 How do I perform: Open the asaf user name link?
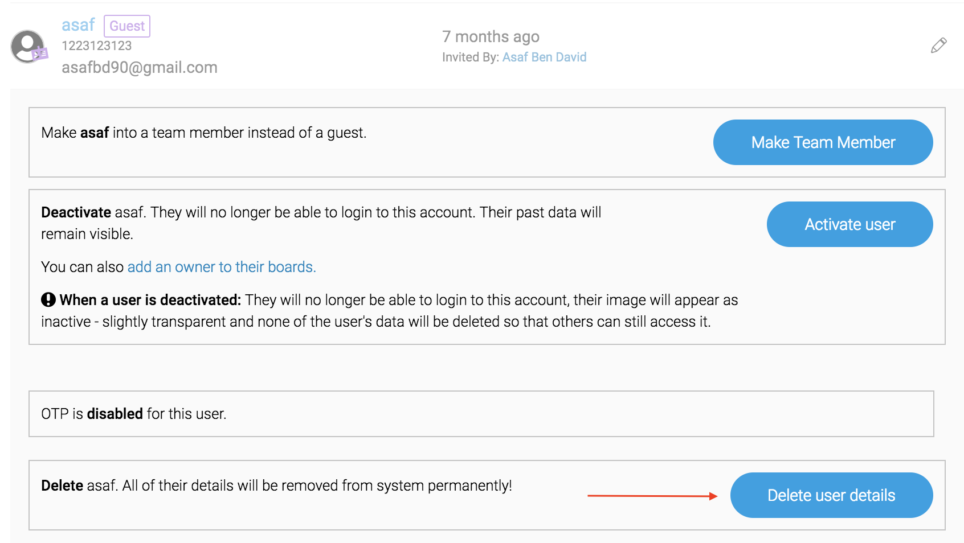pyautogui.click(x=78, y=25)
